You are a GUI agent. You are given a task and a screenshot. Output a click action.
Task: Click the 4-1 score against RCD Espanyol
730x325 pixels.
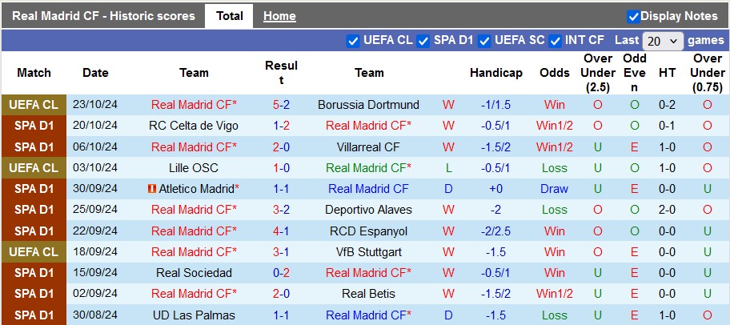pos(281,231)
